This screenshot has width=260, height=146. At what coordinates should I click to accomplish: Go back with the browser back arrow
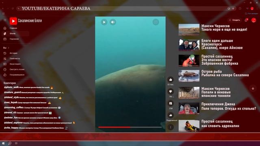coord(3,9)
